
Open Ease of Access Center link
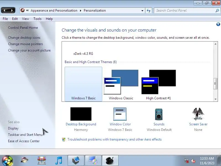click(x=24, y=141)
